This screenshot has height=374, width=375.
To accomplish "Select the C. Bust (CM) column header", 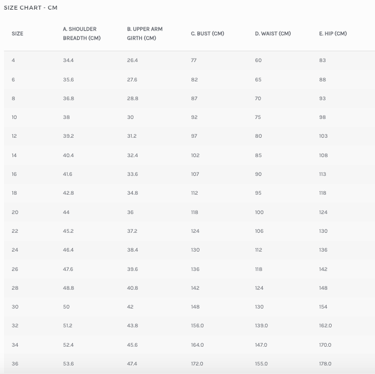I will (x=207, y=34).
